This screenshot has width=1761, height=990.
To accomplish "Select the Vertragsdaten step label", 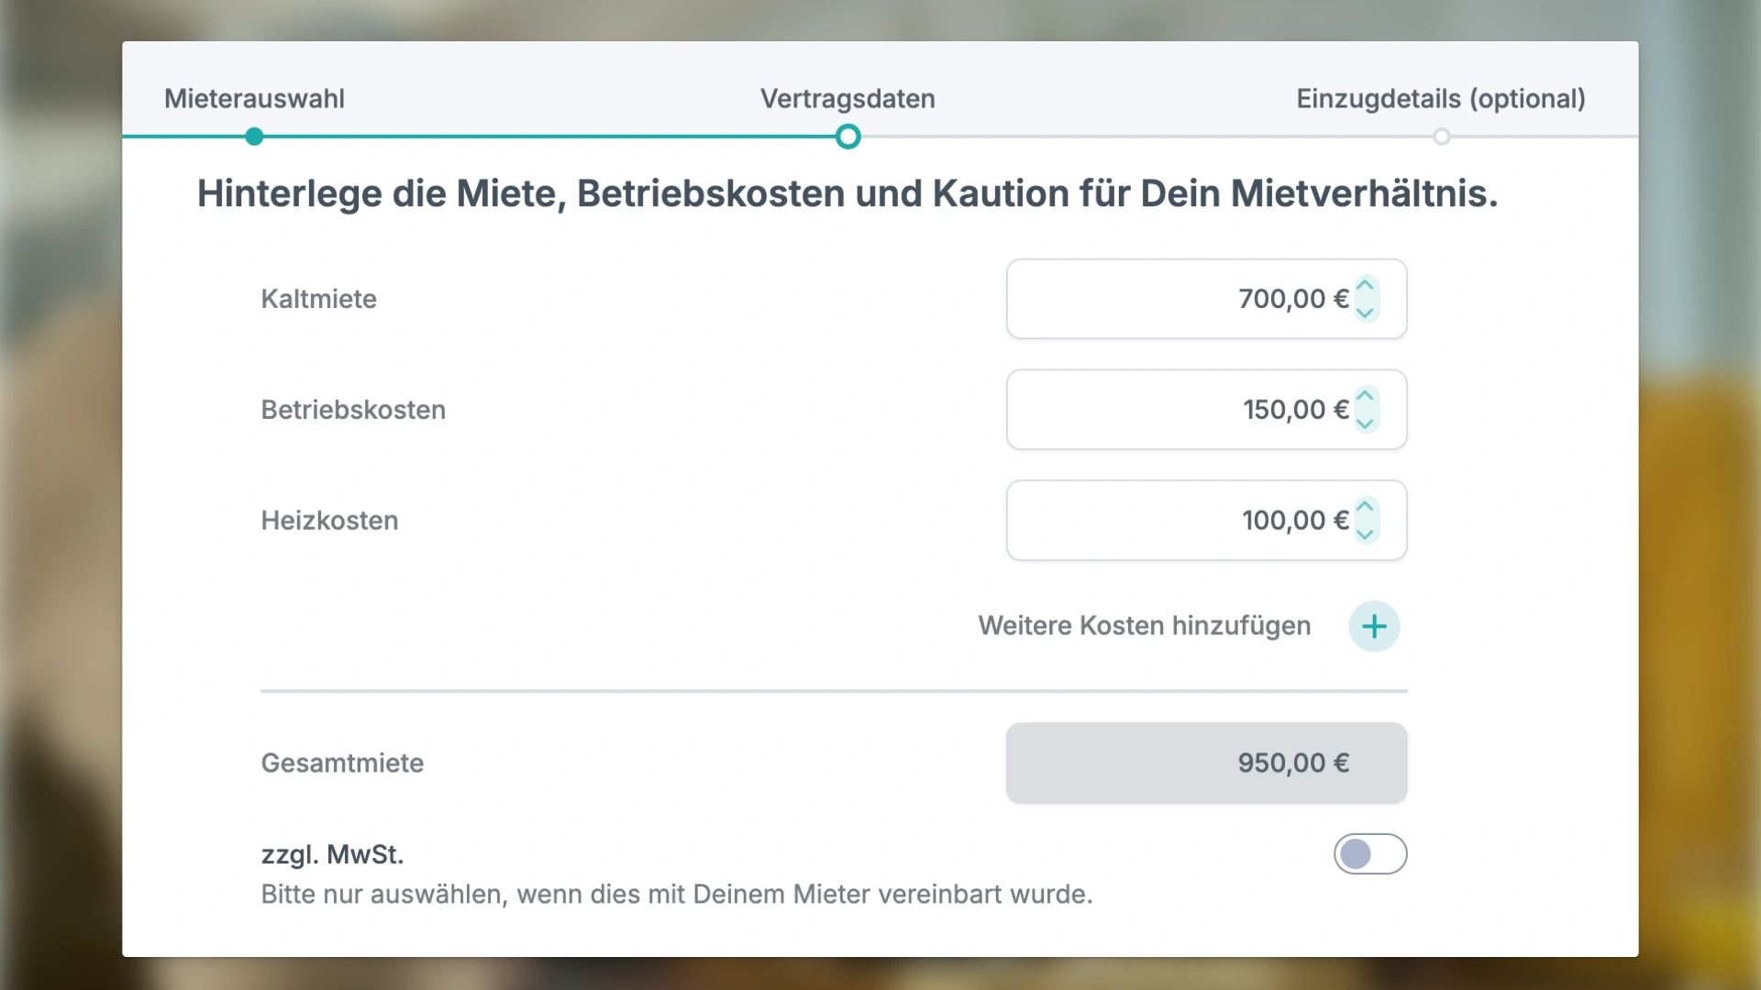I will (847, 99).
